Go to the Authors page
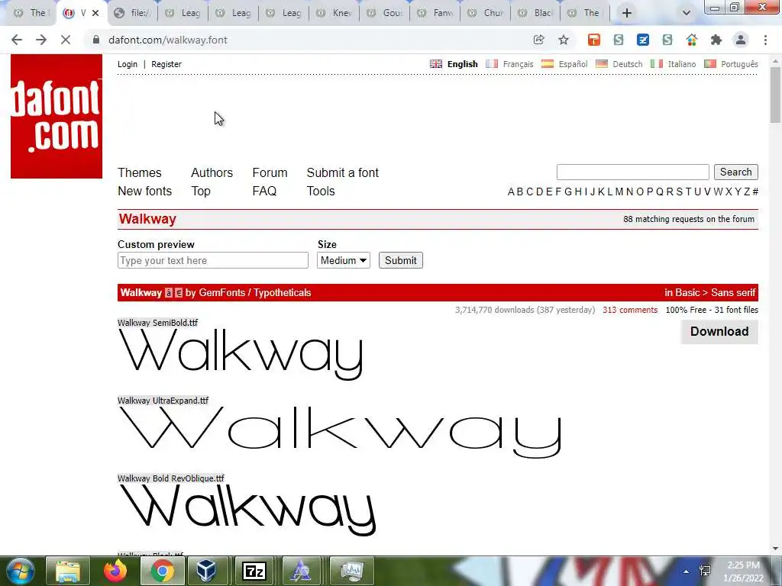 (x=212, y=172)
